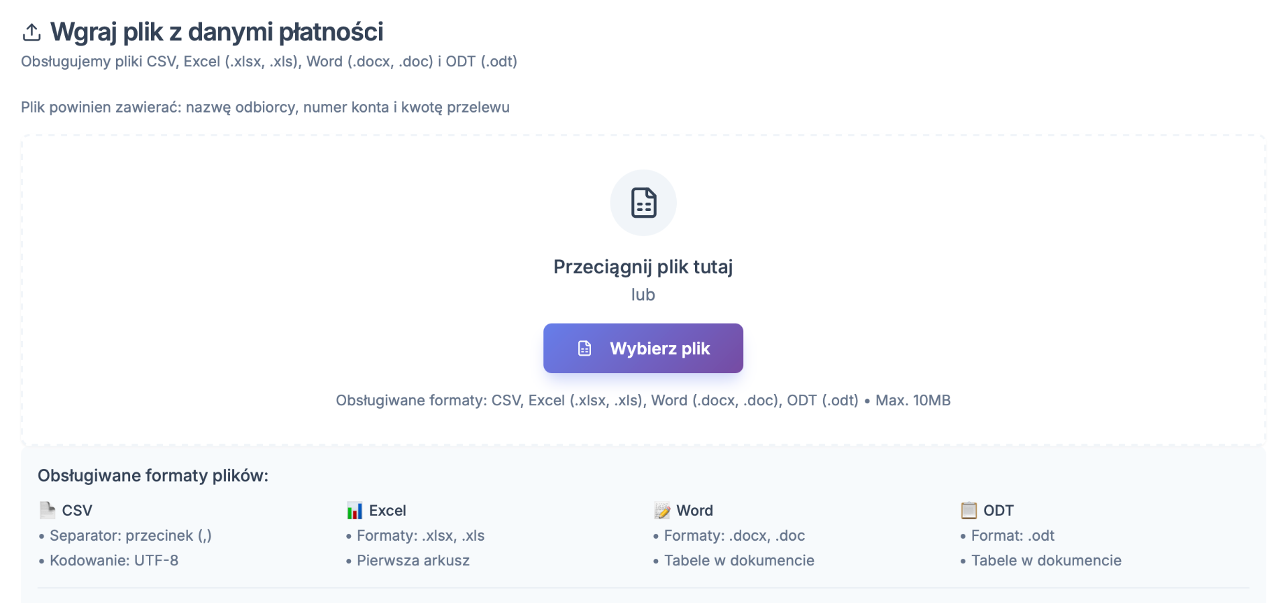Click the Max. 10MB text under the button
Viewport: 1288px width, 603px height.
pyautogui.click(x=914, y=400)
